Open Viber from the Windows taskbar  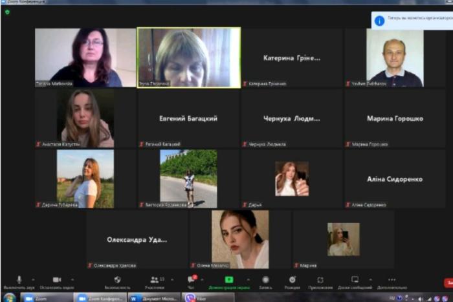pos(199,297)
